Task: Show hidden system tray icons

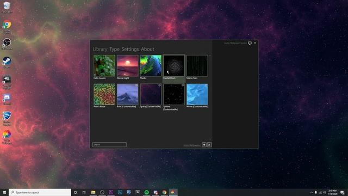Action: point(312,192)
